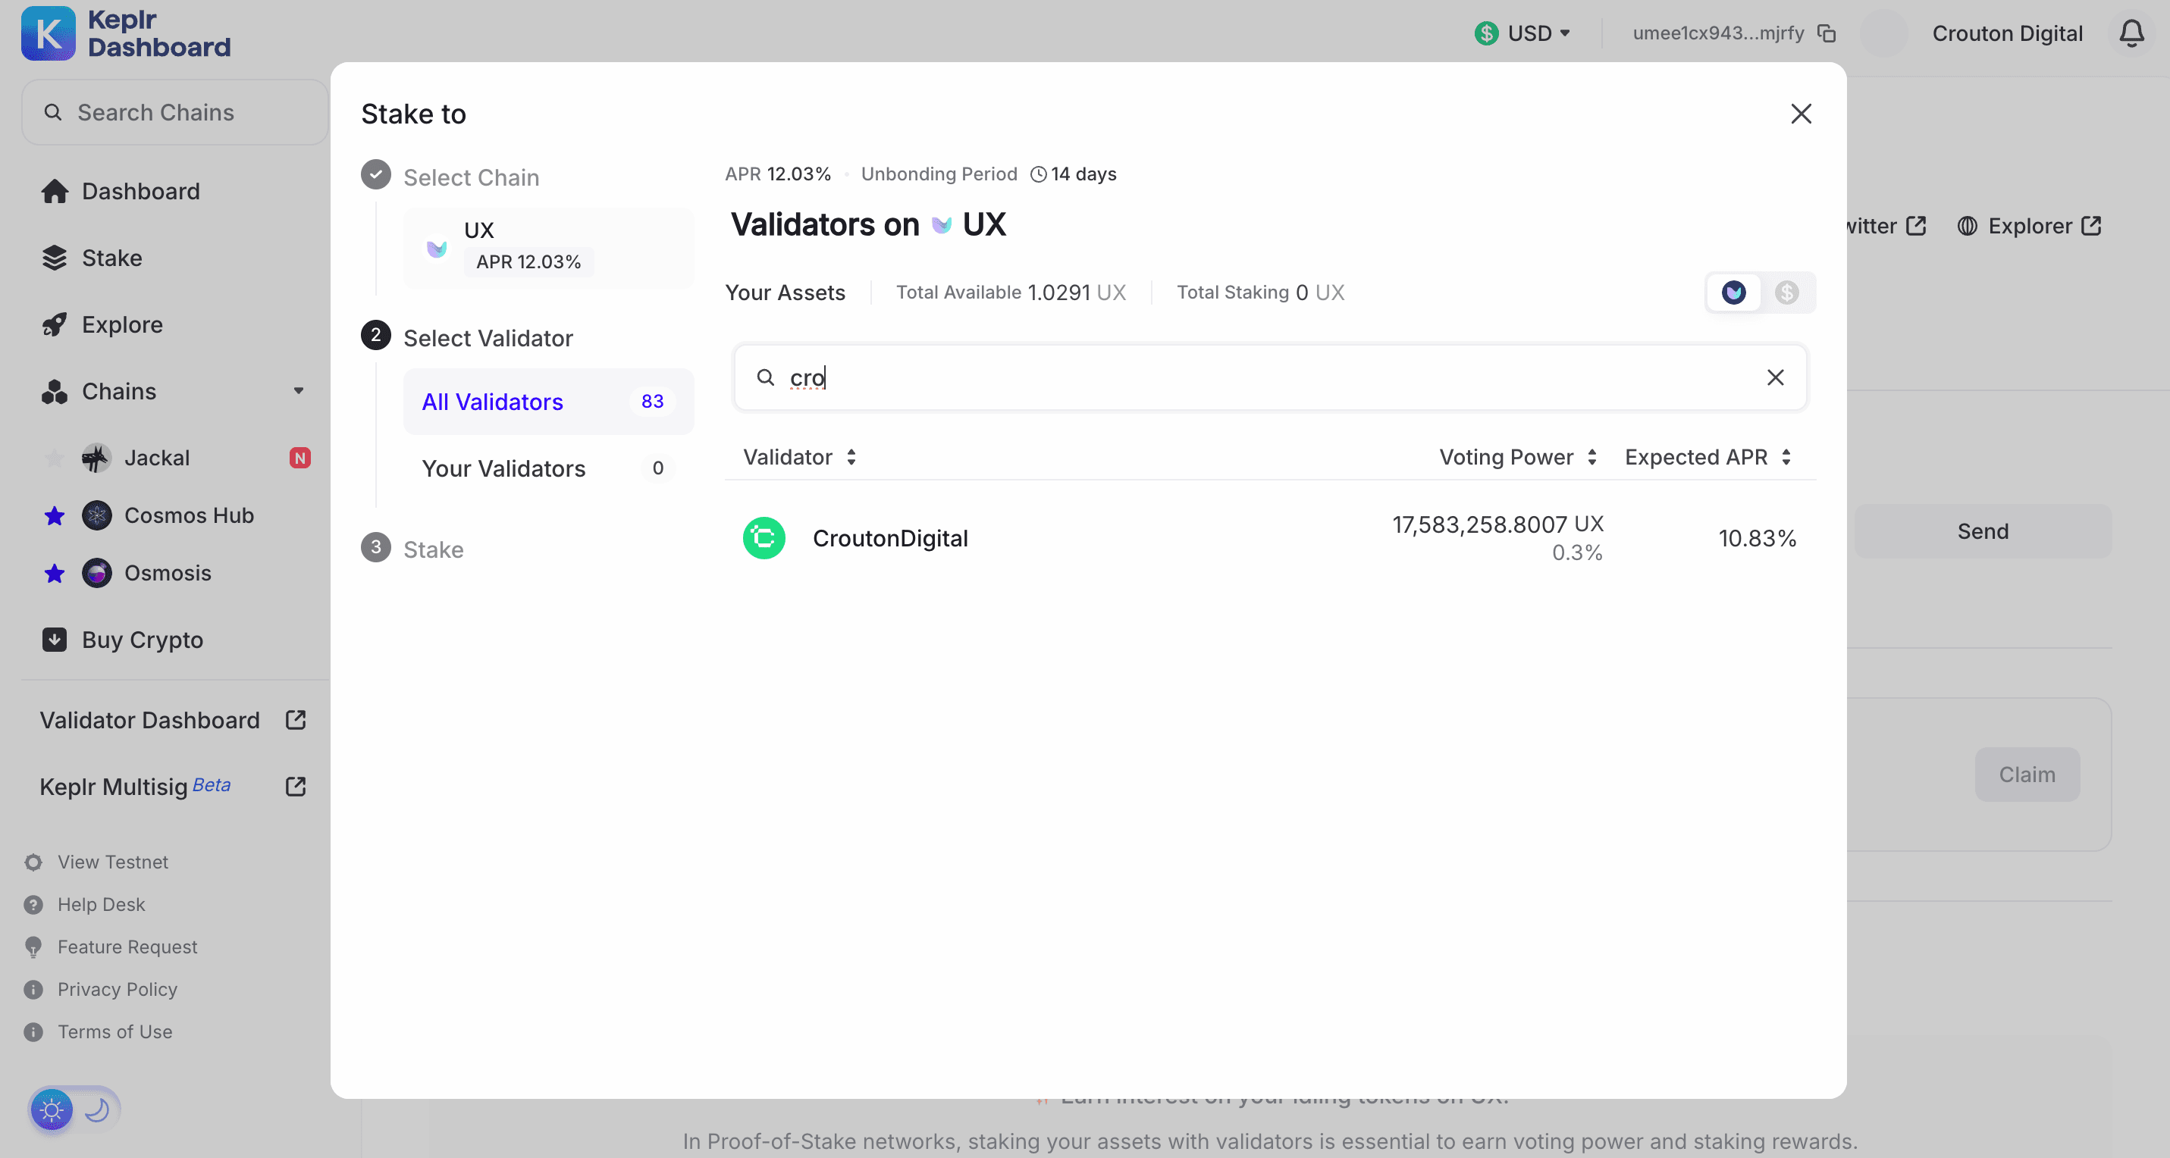Click the Dashboard home icon
This screenshot has height=1158, width=2170.
click(55, 191)
